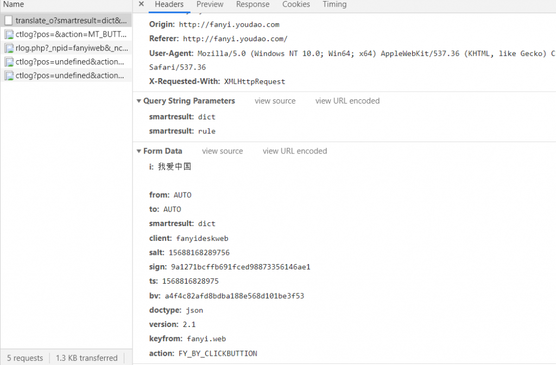Image resolution: width=556 pixels, height=365 pixels.
Task: Click the icon of the last ctlog request
Action: click(9, 75)
